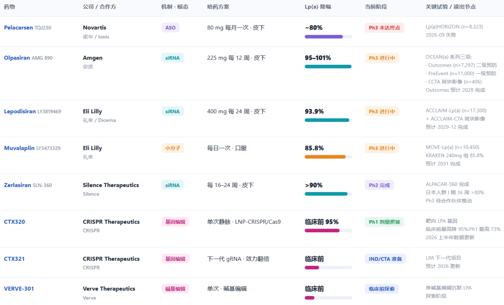Click the '95–101%' reduction value
The height and width of the screenshot is (305, 504).
pyautogui.click(x=318, y=58)
